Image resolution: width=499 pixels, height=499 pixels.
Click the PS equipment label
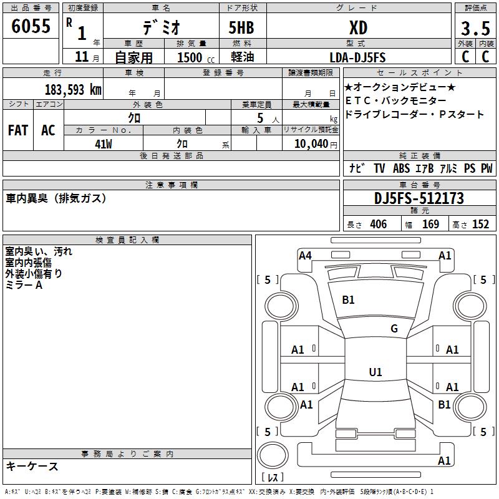[x=470, y=168]
